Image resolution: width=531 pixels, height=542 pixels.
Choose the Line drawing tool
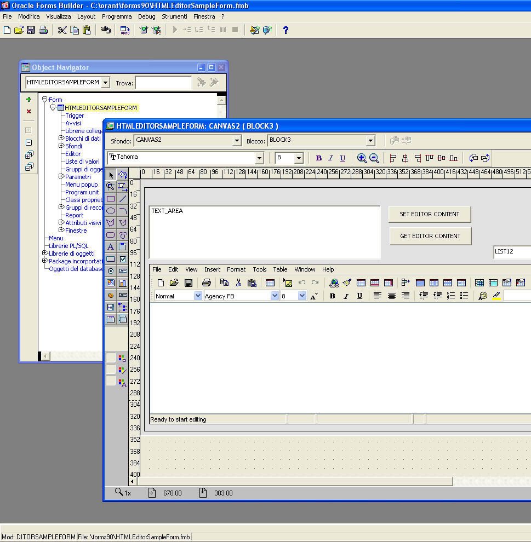pos(122,199)
